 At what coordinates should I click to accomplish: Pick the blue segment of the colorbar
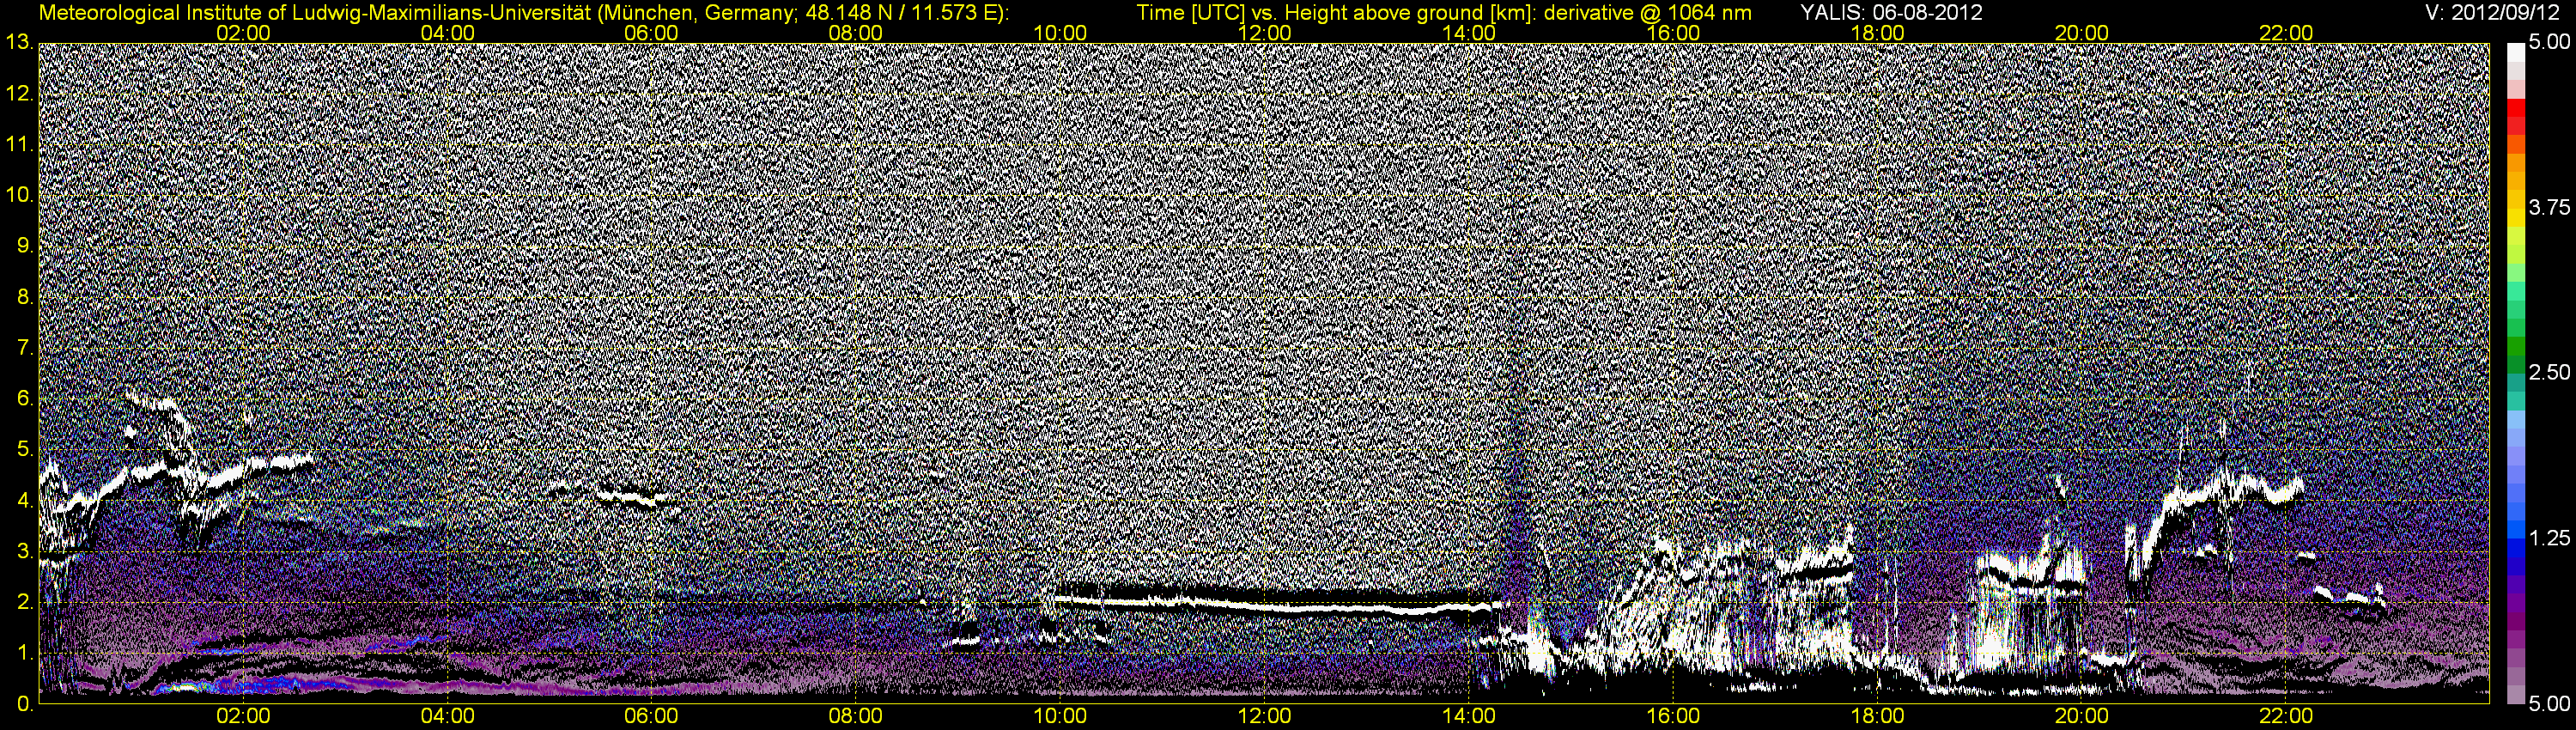[x=2514, y=550]
